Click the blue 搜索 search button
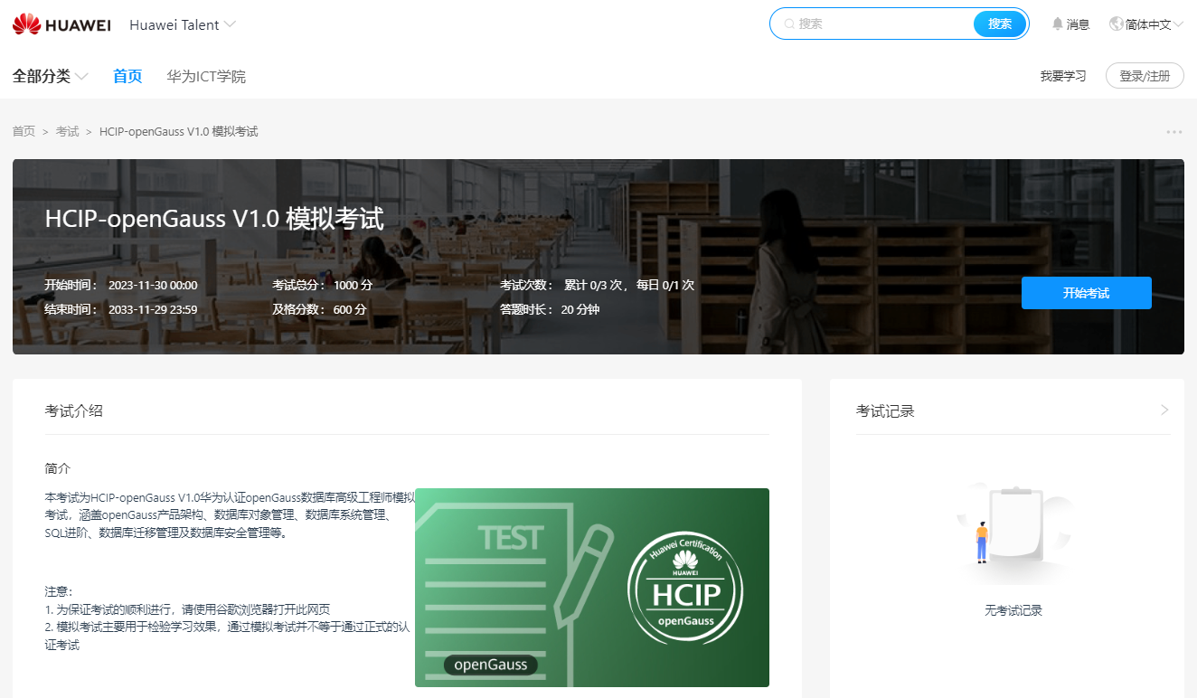The image size is (1197, 698). click(999, 24)
